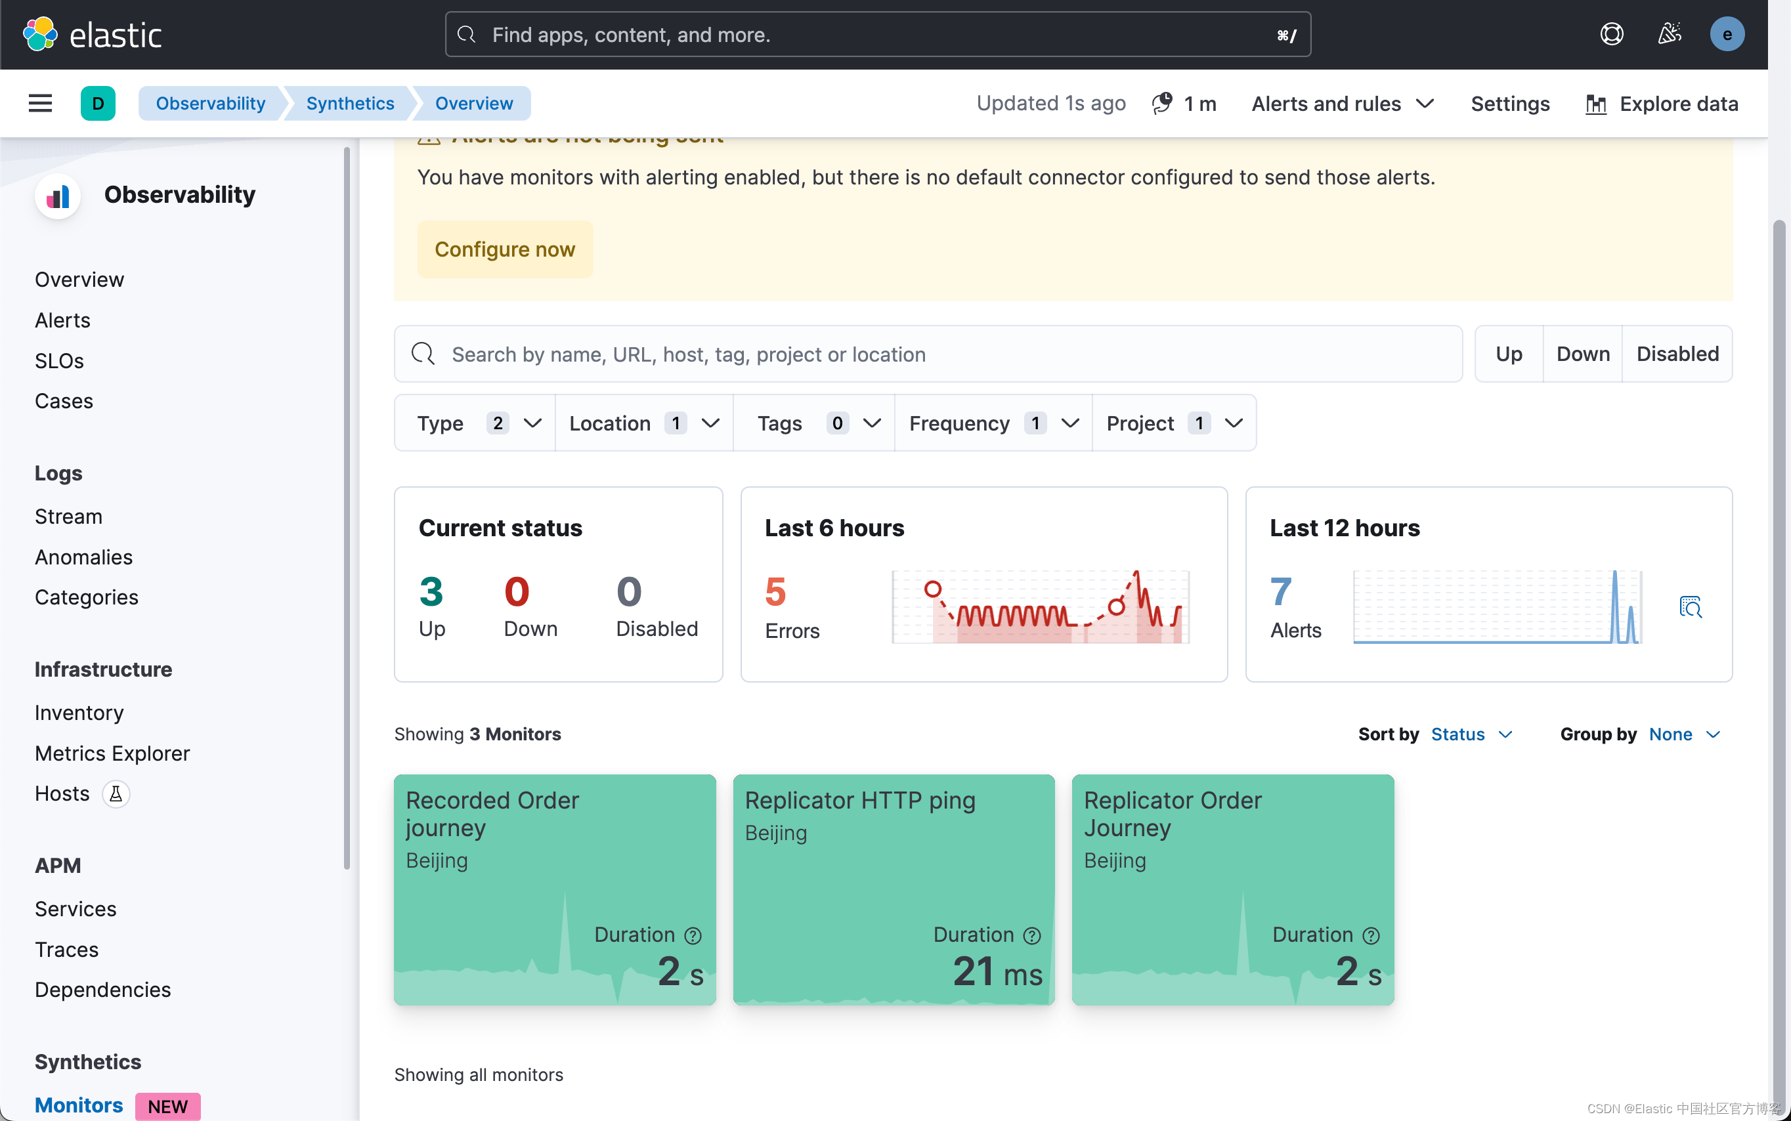
Task: Click Sort by Status dropdown
Action: (x=1473, y=734)
